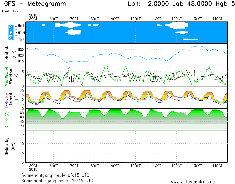Click the blue Wolken (%) axis label
This screenshot has width=235, height=184.
pyautogui.click(x=11, y=32)
